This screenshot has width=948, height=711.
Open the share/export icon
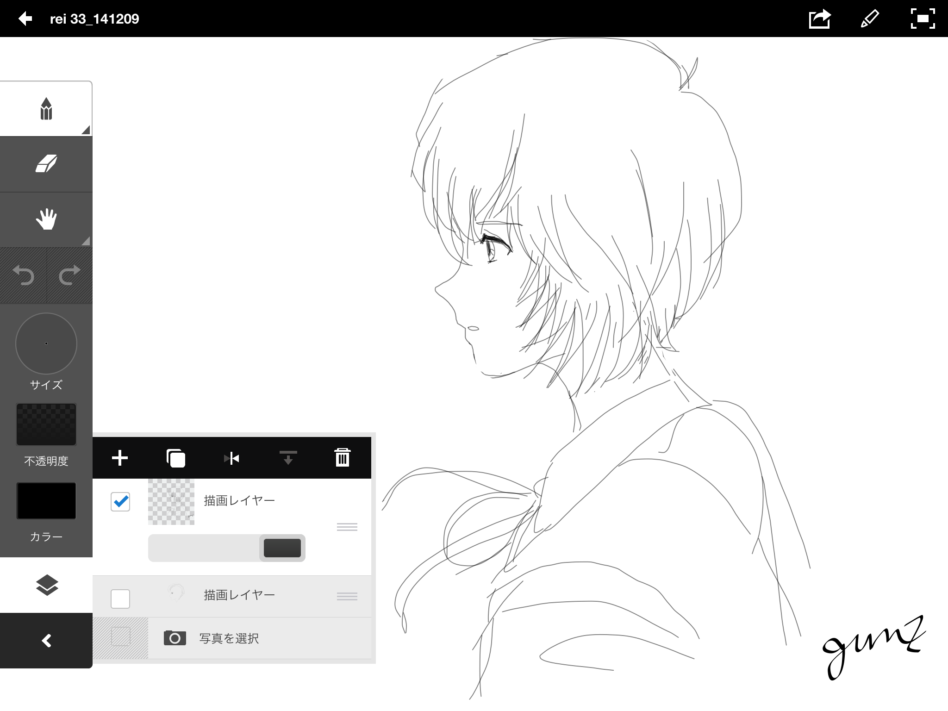tap(820, 19)
